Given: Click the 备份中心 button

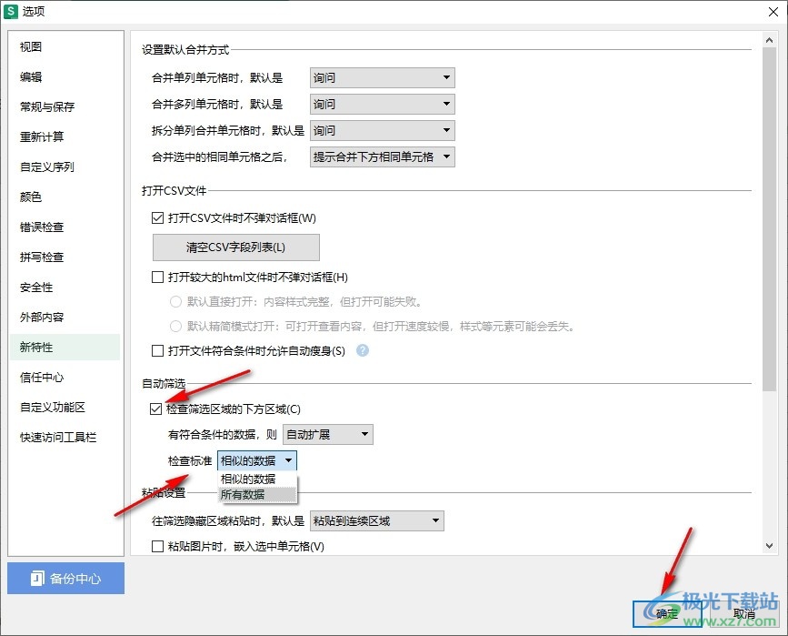Looking at the screenshot, I should point(65,578).
